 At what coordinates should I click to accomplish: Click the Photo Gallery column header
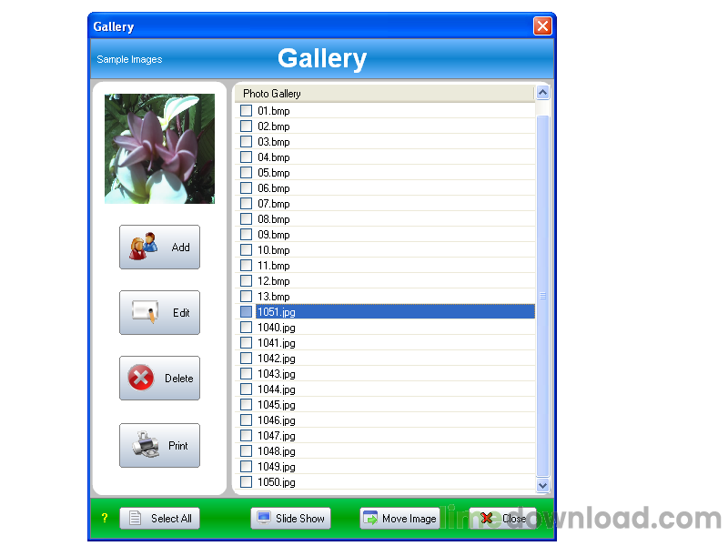[x=271, y=93]
